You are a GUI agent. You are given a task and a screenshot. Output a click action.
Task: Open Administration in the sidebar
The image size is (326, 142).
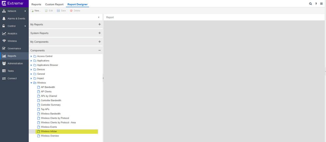[15, 64]
